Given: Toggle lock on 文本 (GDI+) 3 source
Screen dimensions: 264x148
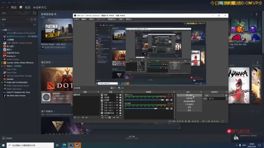Looking at the screenshot, I should (x=120, y=105).
